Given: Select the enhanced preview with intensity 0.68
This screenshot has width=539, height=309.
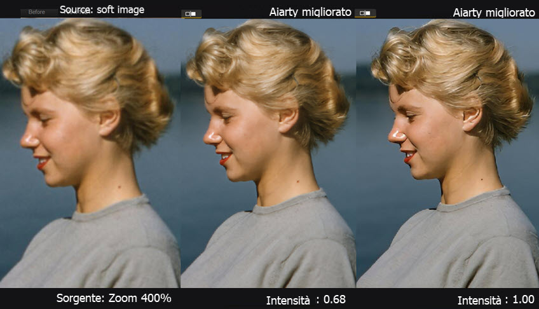Looking at the screenshot, I should (x=268, y=153).
